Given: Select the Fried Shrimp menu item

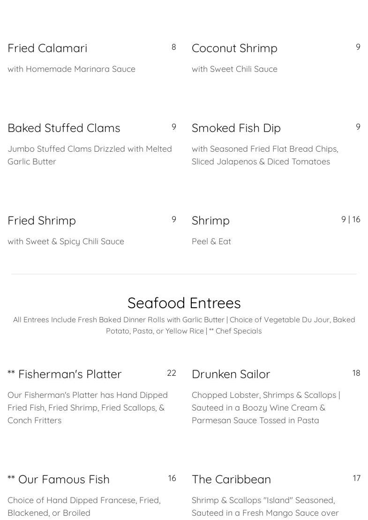Looking at the screenshot, I should (x=42, y=221).
